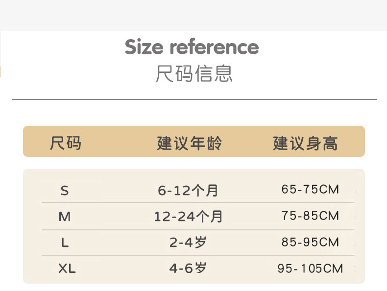Click size XL in the table
The width and height of the screenshot is (387, 291).
coord(67,269)
